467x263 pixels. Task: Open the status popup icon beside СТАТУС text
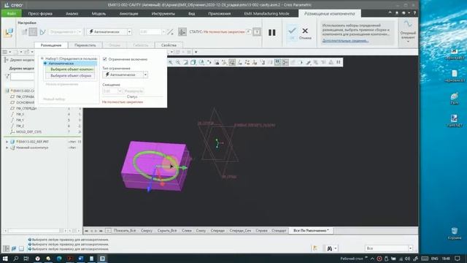click(x=249, y=31)
